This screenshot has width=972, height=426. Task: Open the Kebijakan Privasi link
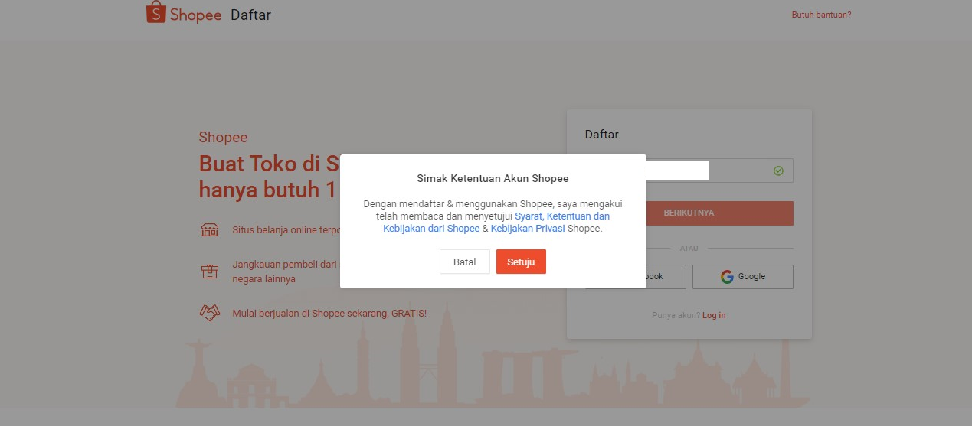pos(528,229)
